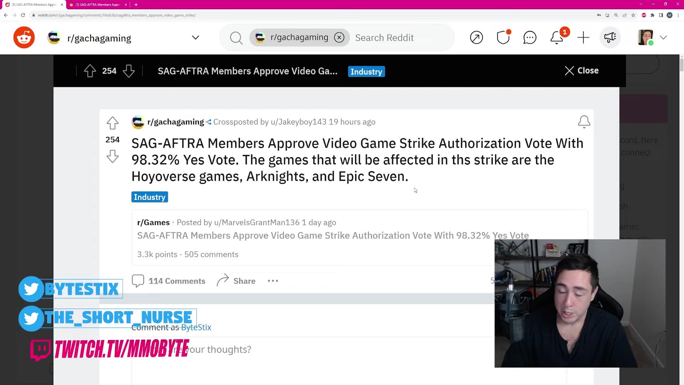Upvote in the black post header bar
This screenshot has width=684, height=385.
coord(90,71)
